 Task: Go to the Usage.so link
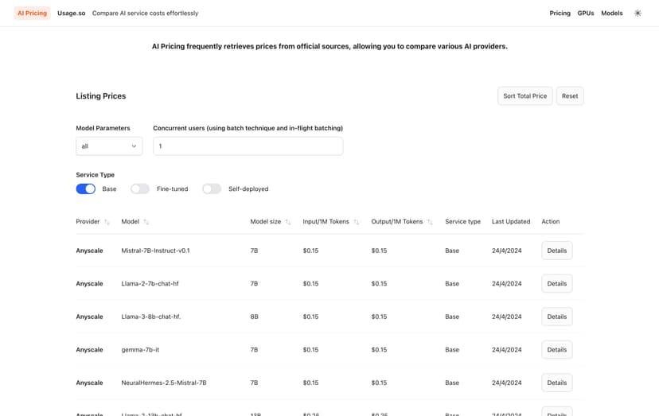coord(72,13)
